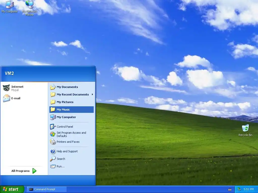Open Help and Support

pyautogui.click(x=72, y=151)
